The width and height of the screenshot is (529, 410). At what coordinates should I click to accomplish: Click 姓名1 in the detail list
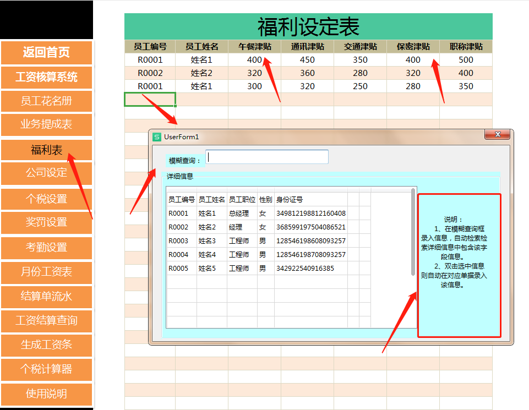pos(207,214)
